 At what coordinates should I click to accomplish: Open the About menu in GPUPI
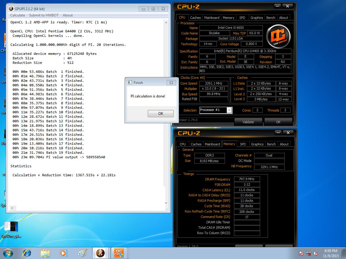click(x=68, y=15)
